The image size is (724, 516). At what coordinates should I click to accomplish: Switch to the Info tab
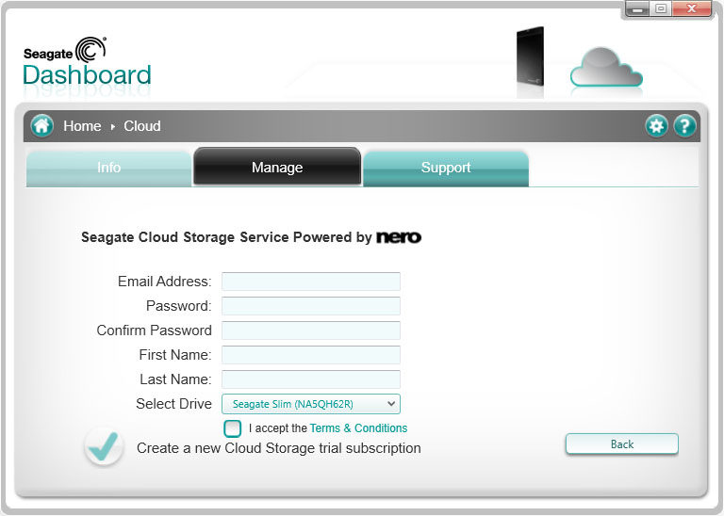point(108,168)
